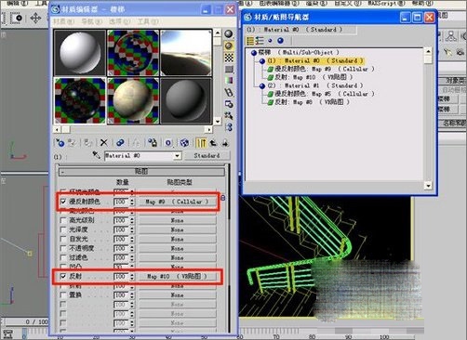467x340 pixels.
Task: Click None button for 高光级别 map
Action: 177,220
